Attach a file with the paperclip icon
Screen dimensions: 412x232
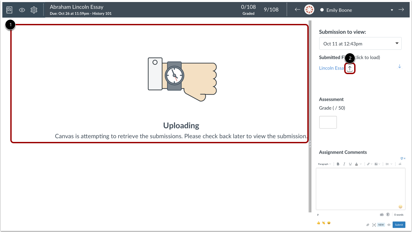(x=368, y=225)
